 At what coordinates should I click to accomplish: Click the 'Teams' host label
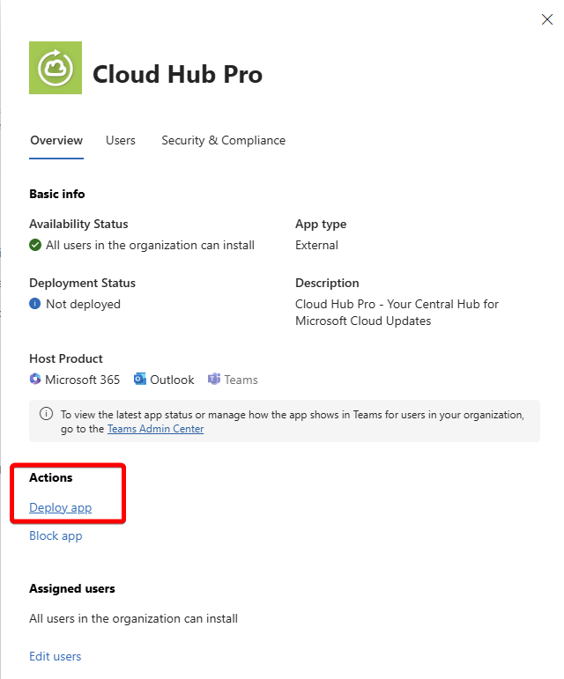click(x=241, y=380)
